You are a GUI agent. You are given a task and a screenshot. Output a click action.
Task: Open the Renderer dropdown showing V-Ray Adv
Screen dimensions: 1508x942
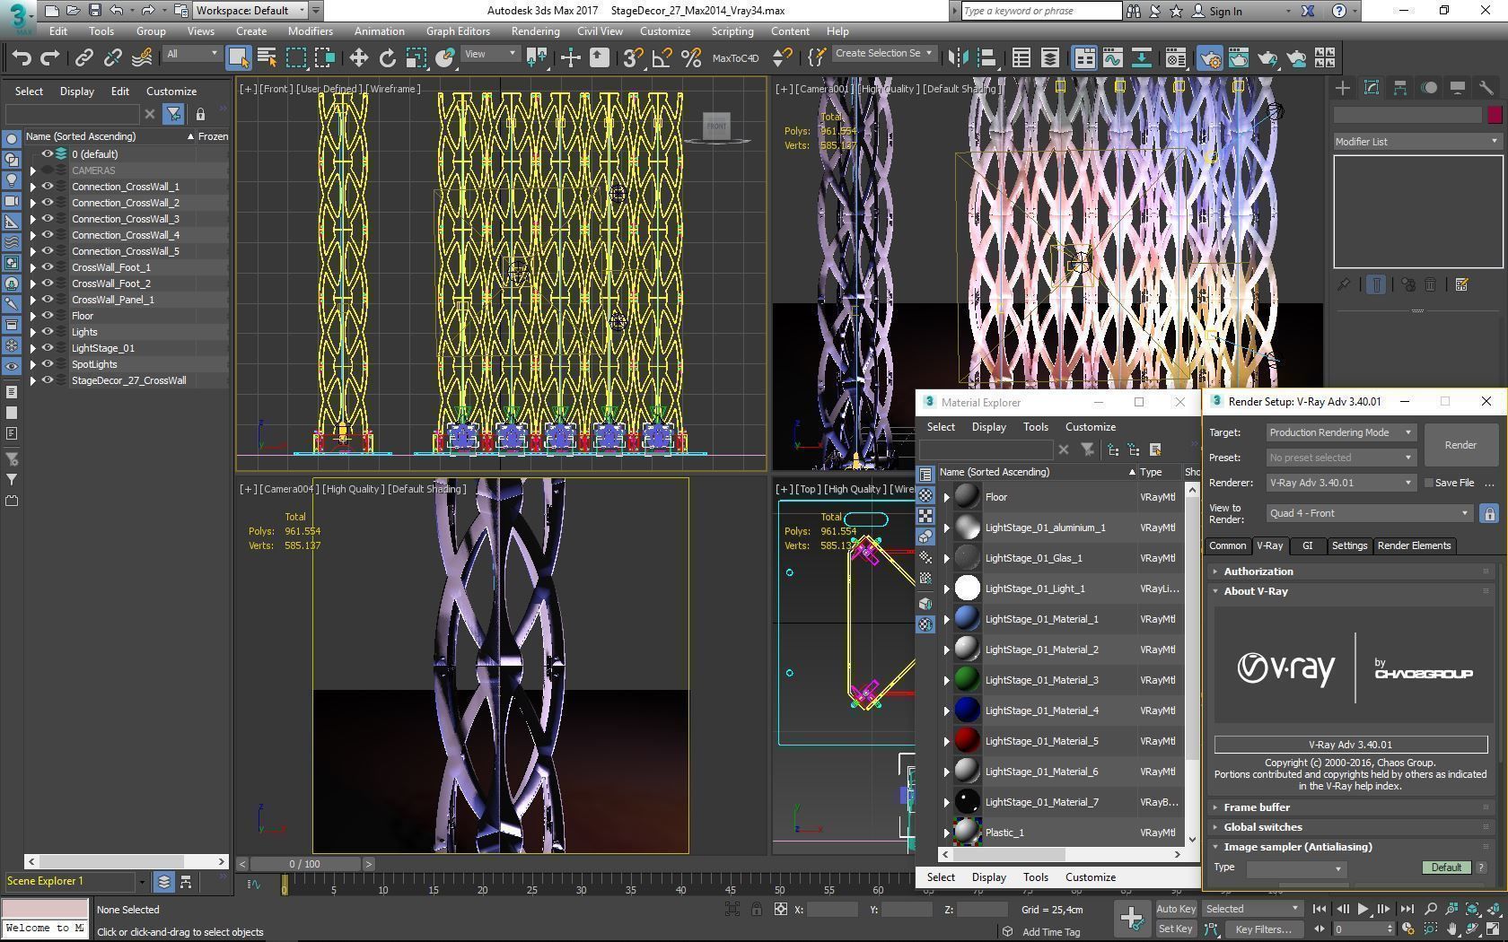[1340, 483]
